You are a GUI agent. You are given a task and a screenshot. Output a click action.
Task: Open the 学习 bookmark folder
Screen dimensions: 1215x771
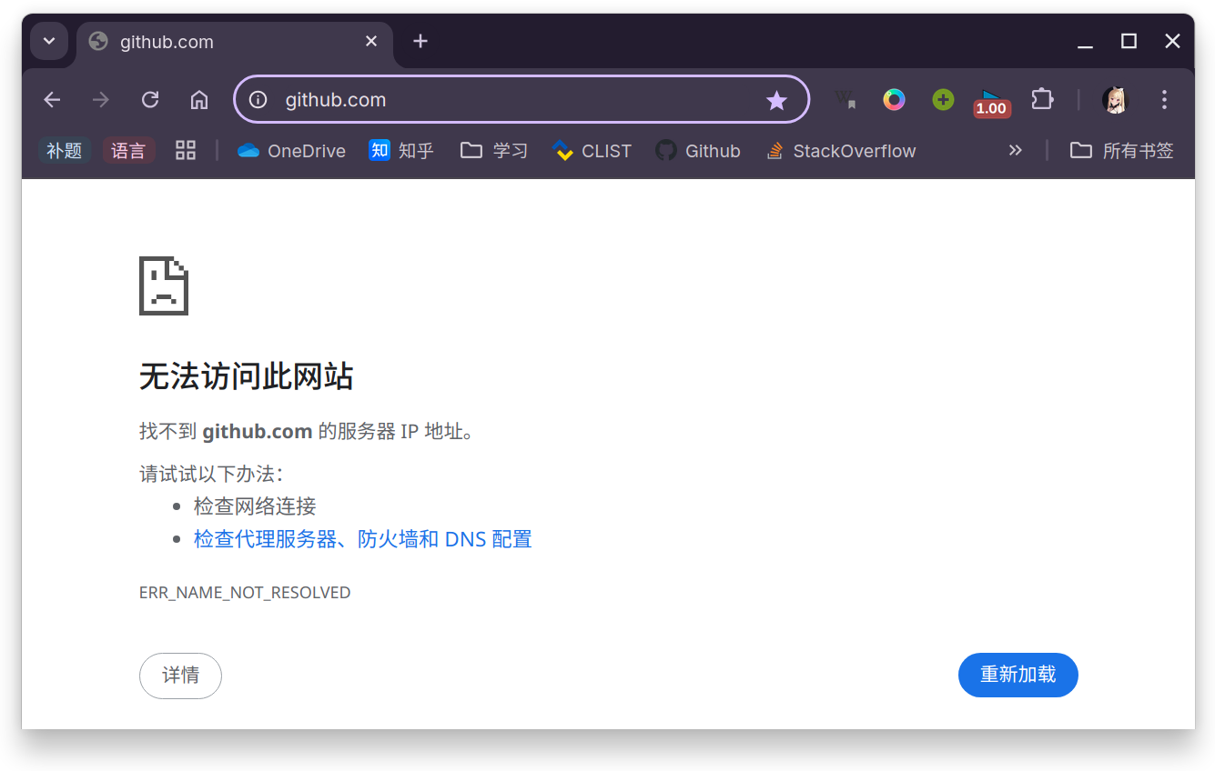point(494,151)
